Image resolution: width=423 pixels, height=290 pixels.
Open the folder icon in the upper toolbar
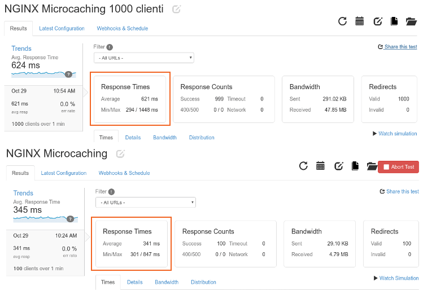coord(411,21)
